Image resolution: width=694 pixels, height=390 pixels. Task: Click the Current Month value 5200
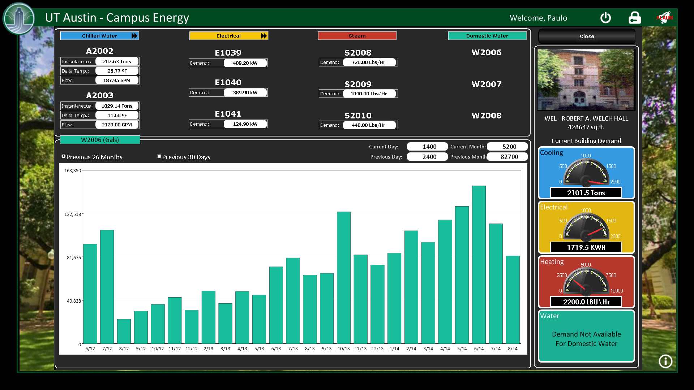pos(507,147)
